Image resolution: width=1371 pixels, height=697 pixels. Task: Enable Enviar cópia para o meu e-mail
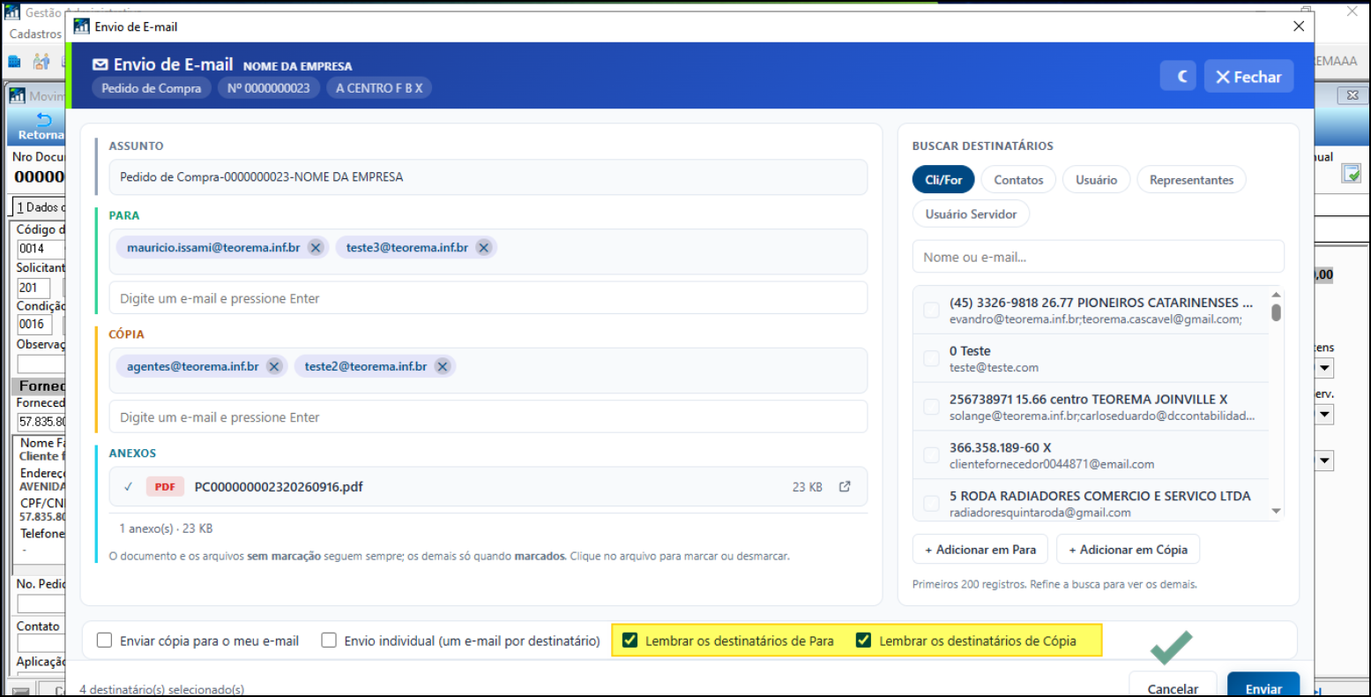[x=104, y=641]
